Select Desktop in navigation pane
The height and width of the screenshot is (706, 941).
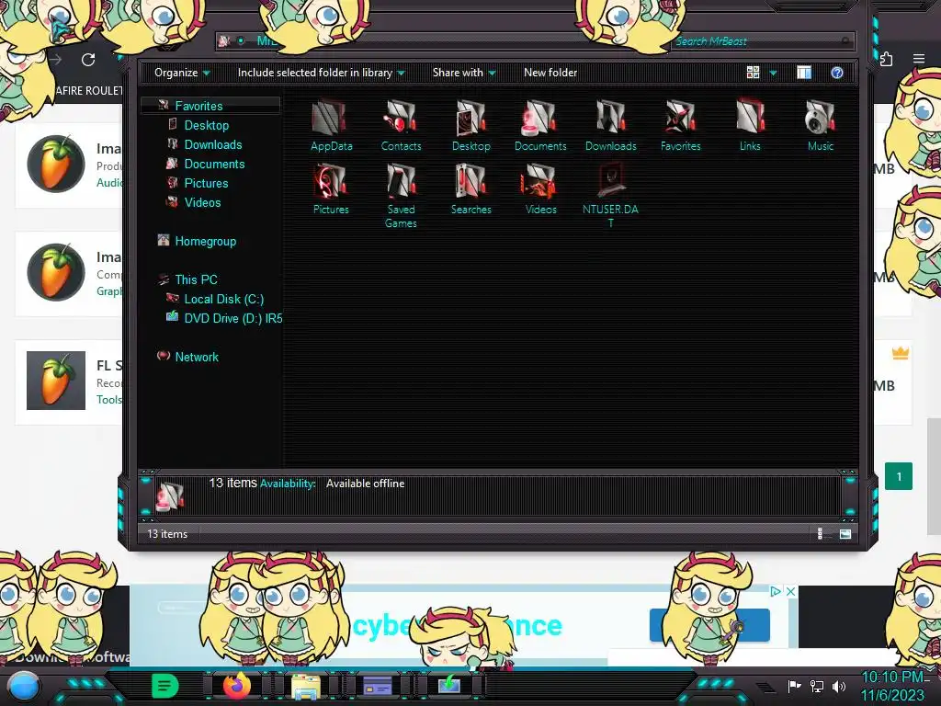coord(207,125)
